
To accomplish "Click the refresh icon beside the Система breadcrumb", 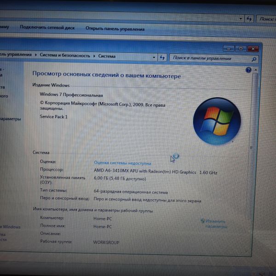I will [x=162, y=57].
